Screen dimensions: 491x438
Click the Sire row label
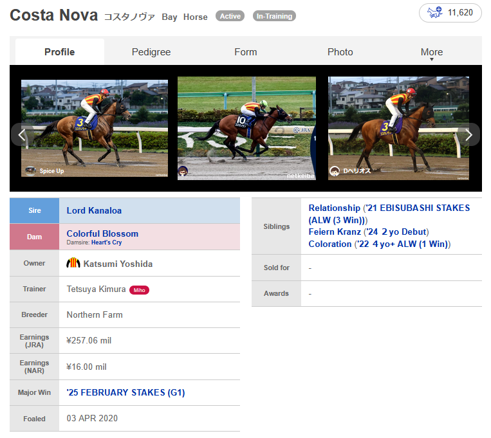click(35, 211)
